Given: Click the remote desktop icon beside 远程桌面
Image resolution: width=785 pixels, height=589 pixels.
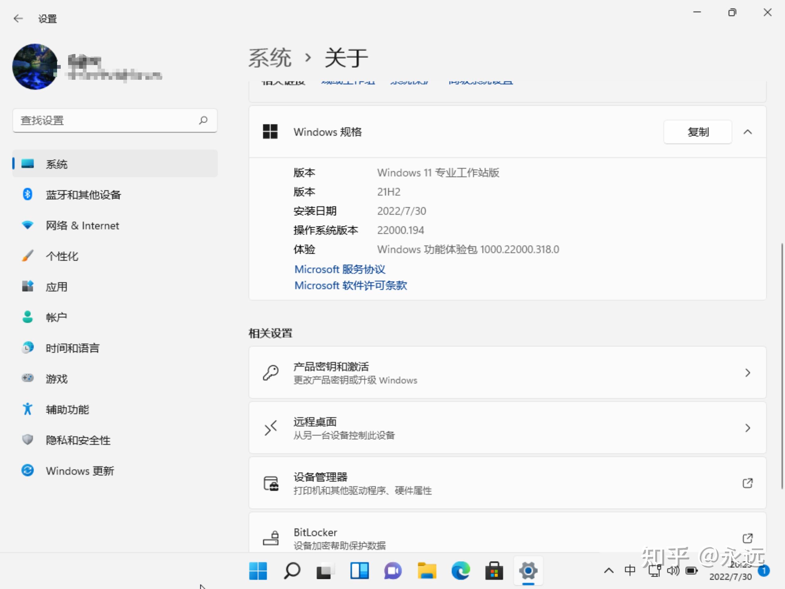Looking at the screenshot, I should point(271,428).
